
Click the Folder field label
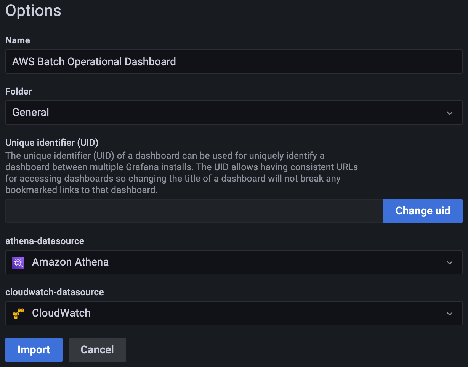18,92
